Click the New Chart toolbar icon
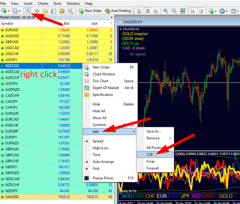Viewport: 240px width, 204px height. point(4,11)
